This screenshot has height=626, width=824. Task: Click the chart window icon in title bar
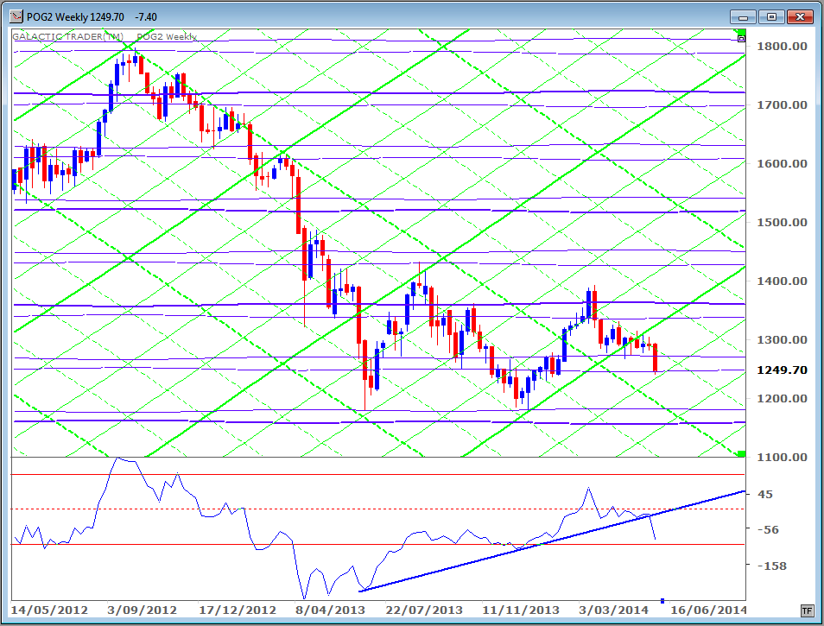16,16
